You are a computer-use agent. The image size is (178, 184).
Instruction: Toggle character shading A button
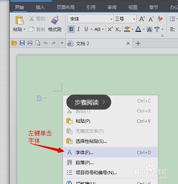[x=149, y=30]
